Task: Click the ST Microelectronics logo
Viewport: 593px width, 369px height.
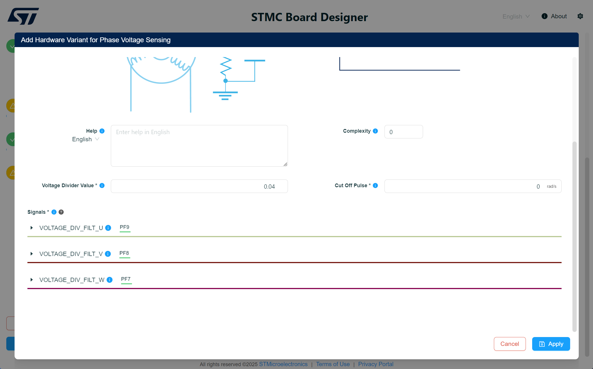Action: click(23, 16)
